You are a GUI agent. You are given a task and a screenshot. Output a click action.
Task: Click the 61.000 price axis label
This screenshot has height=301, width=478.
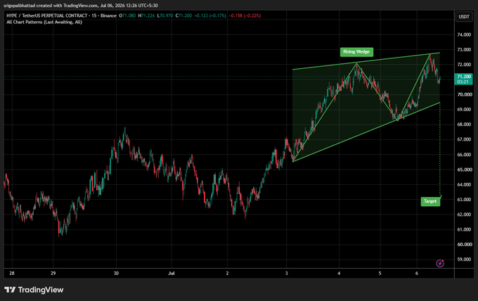(464, 229)
